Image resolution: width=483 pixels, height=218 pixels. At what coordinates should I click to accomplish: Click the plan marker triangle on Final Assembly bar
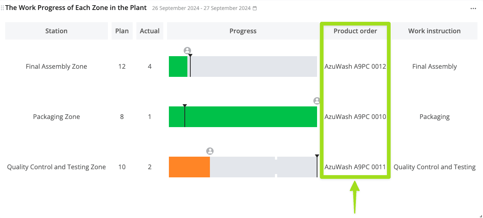[190, 56]
